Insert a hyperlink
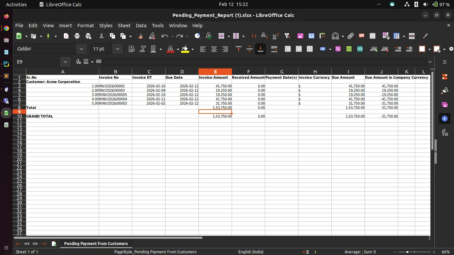The image size is (454, 255). click(x=351, y=36)
